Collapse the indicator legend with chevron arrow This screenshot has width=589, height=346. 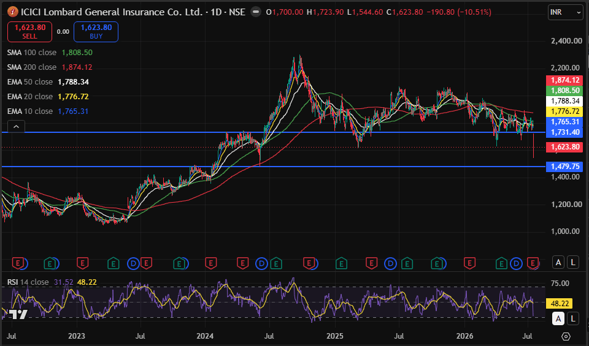click(16, 127)
